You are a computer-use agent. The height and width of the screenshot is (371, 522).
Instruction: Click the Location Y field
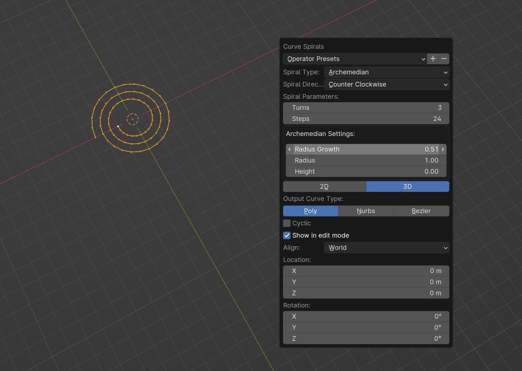click(366, 282)
